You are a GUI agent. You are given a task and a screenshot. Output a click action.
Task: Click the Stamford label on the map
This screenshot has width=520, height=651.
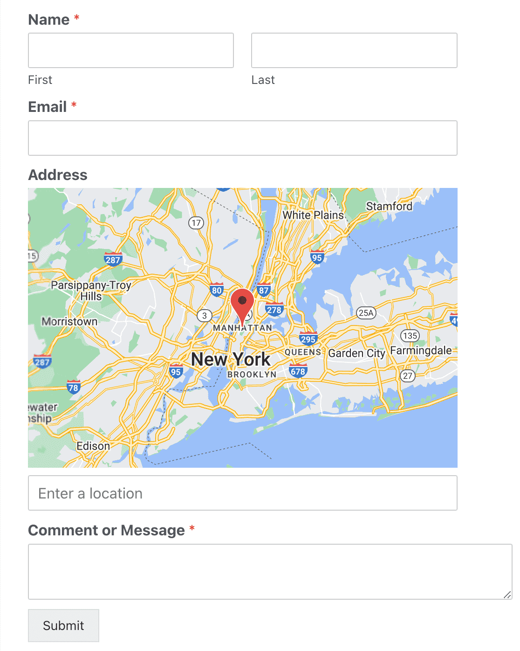coord(389,206)
